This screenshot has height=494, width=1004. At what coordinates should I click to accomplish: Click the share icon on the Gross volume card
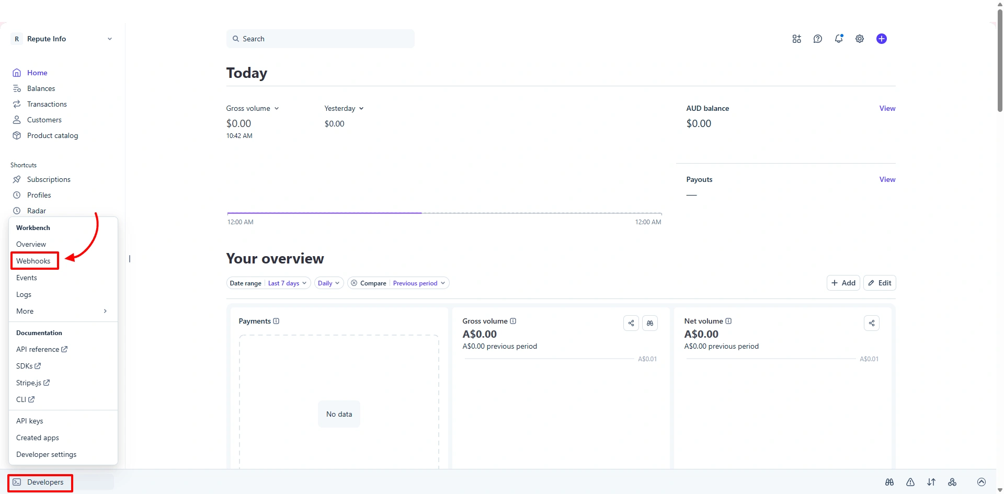click(631, 323)
